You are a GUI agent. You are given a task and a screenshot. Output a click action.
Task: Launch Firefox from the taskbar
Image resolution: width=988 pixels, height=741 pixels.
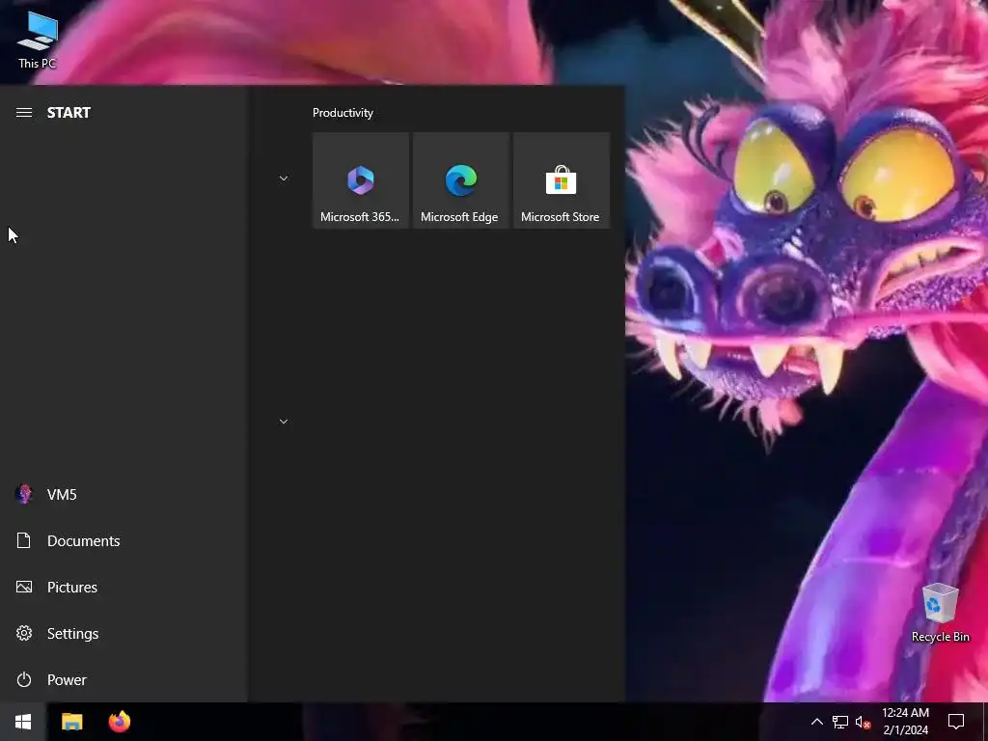[119, 722]
